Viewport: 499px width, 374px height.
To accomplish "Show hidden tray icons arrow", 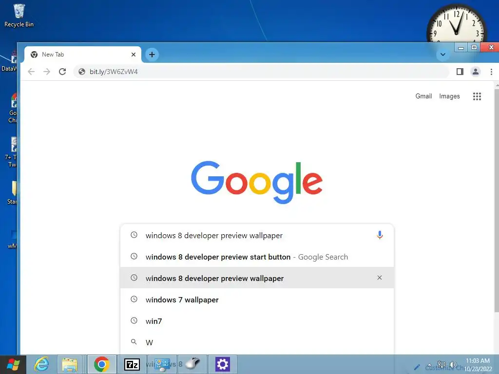I will 430,365.
